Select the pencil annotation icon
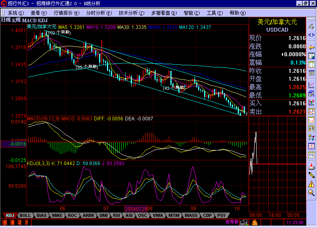317x228 pixels. point(311,175)
